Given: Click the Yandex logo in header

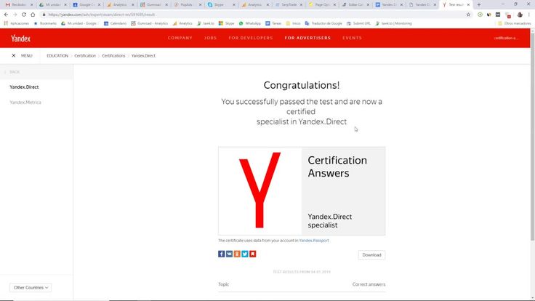Looking at the screenshot, I should (x=20, y=39).
